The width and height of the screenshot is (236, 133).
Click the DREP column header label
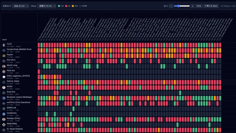pyautogui.click(x=5, y=40)
